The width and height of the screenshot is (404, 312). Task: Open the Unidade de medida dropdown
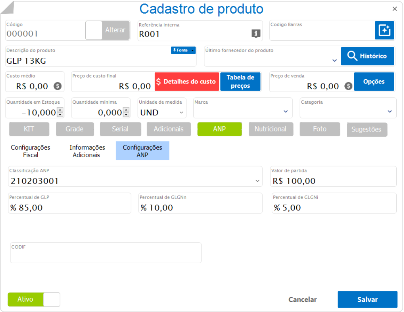(x=181, y=112)
